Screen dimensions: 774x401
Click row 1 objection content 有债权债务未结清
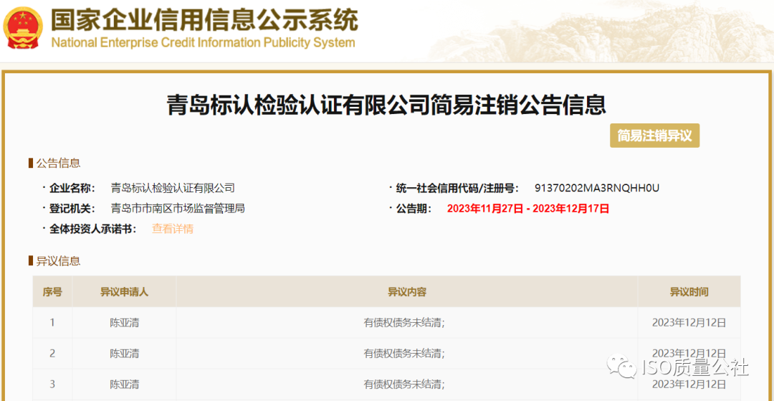pyautogui.click(x=405, y=323)
